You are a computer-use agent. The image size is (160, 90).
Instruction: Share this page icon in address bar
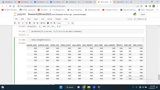point(138,6)
